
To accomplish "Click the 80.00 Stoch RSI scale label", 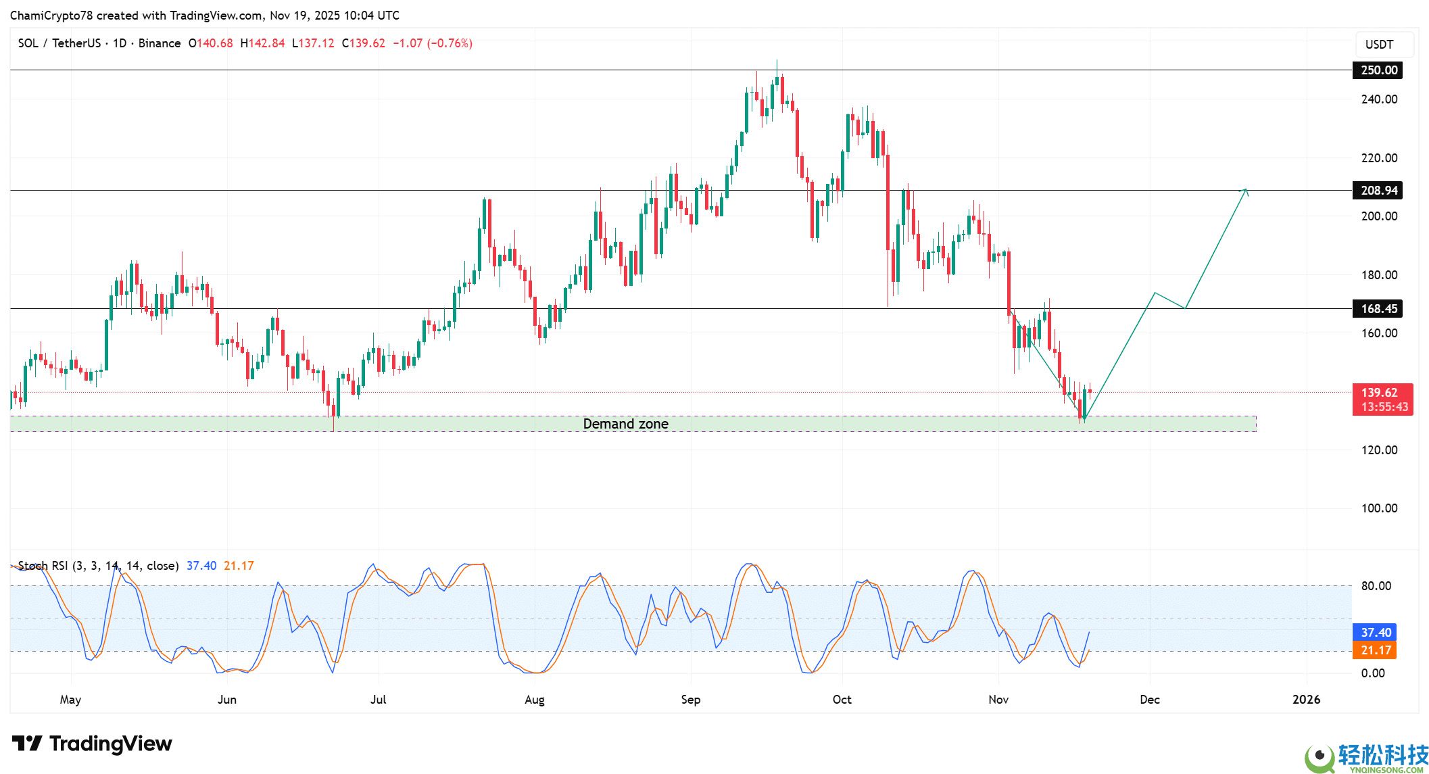I will pyautogui.click(x=1376, y=586).
